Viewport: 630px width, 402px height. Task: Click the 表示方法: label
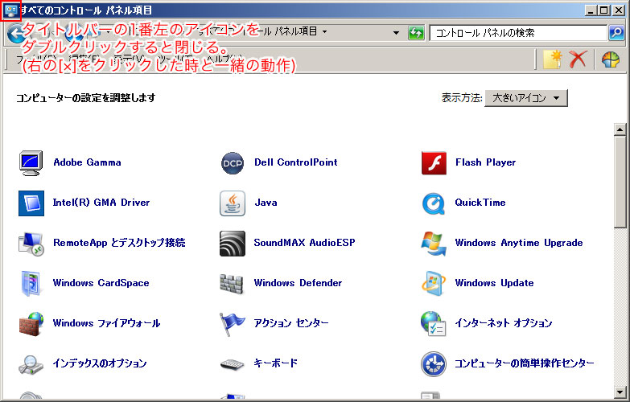pos(462,97)
